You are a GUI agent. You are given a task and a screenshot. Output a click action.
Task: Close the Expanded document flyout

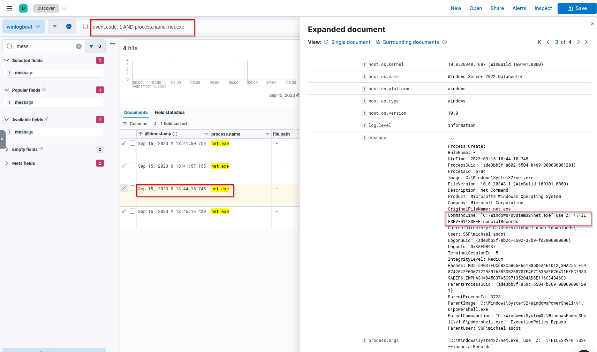click(x=592, y=24)
